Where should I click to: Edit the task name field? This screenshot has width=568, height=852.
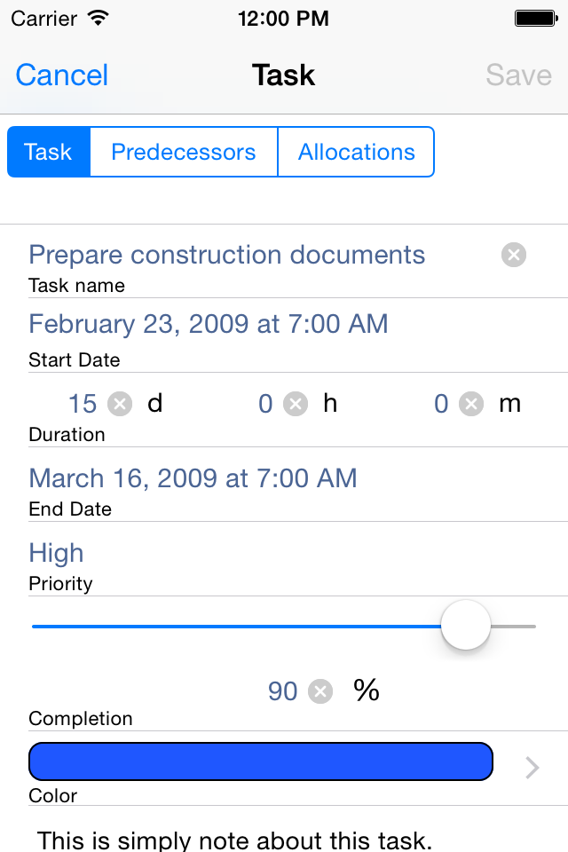(227, 256)
